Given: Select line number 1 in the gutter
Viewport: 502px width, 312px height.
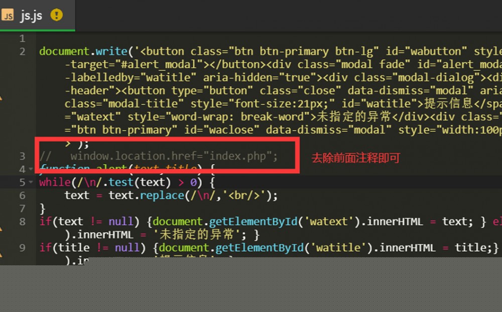Looking at the screenshot, I should [22, 39].
